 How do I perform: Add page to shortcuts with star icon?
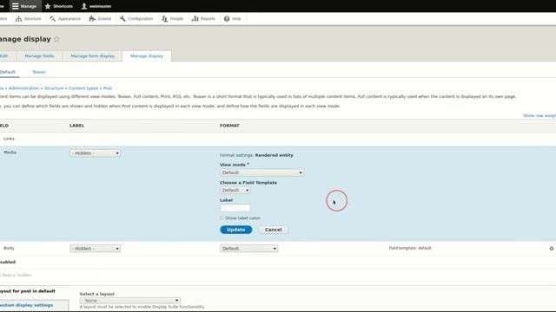(x=56, y=39)
